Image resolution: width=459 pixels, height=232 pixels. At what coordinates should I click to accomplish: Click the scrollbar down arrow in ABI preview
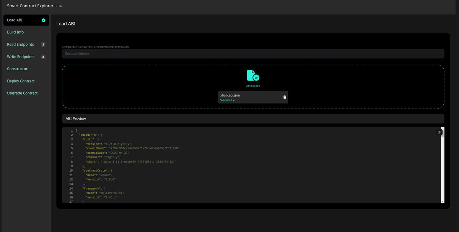[x=443, y=201]
